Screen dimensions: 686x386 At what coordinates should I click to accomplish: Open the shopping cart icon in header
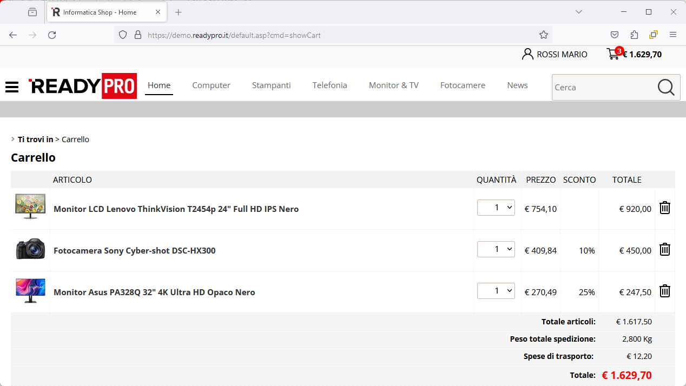(613, 54)
